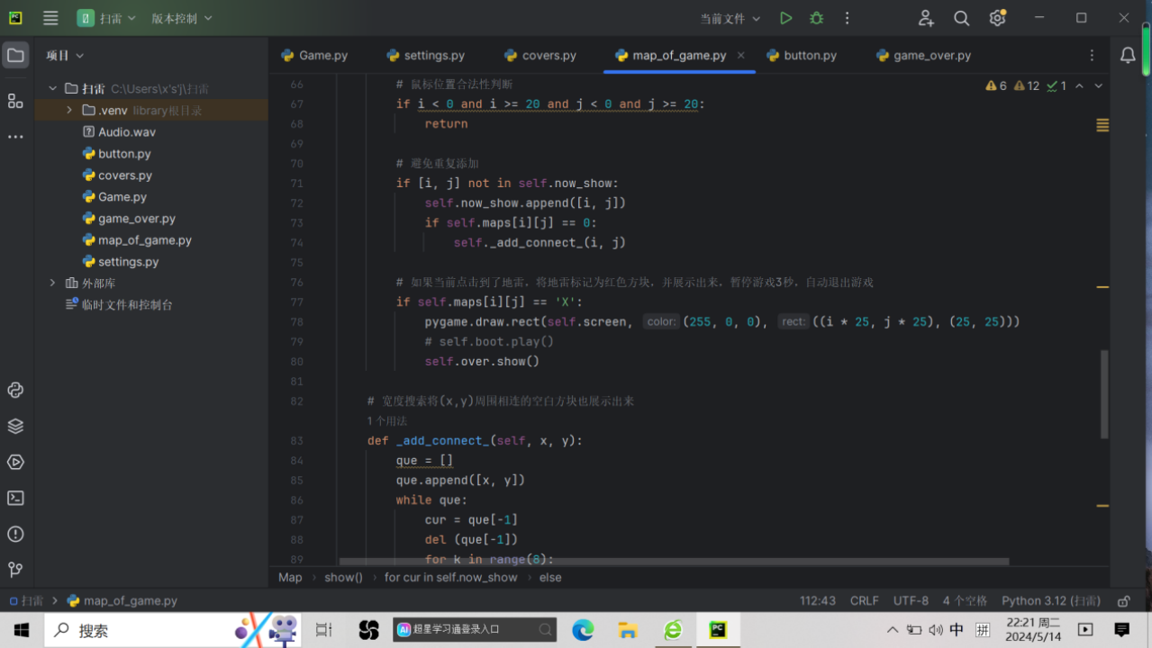Switch to the button.py editor tab
Screen dimensions: 1152x648
[801, 56]
